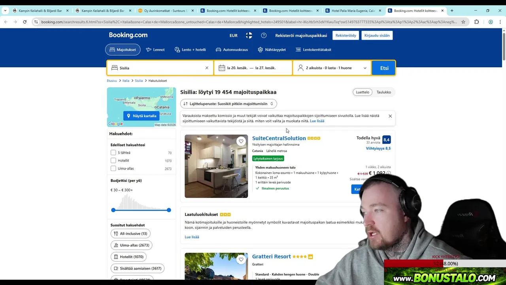Open the date range picker
This screenshot has width=506, height=285.
pos(253,68)
